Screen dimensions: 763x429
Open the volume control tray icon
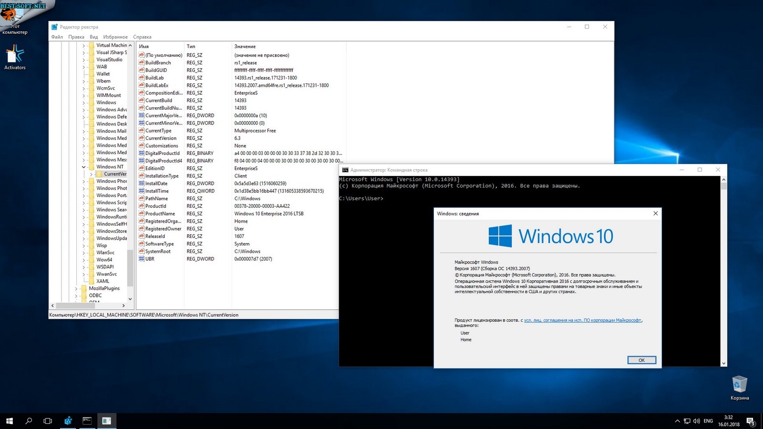click(697, 421)
